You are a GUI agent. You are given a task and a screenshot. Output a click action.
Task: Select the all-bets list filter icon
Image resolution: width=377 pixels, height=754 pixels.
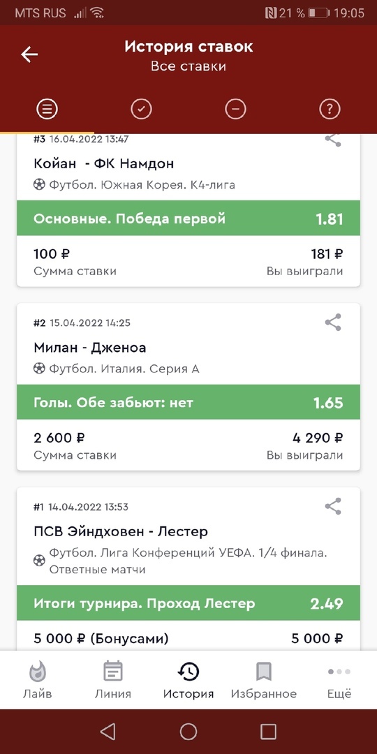tap(47, 110)
